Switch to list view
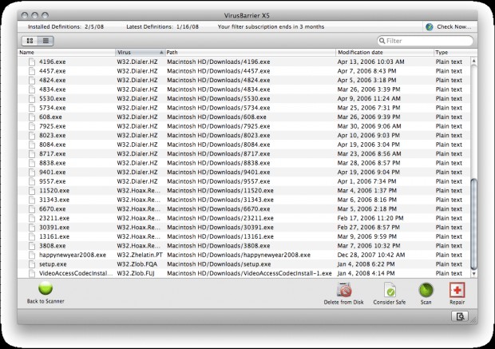Screen dimensions: 495x349 (46, 41)
